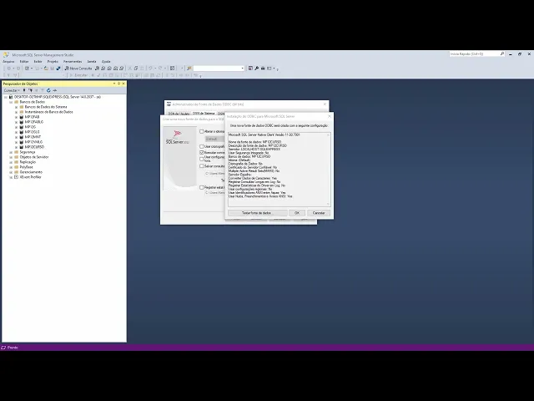Switch to DSN de Usuário tab in ODBC Administrator
Viewport: 534px width, 401px height.
(x=179, y=114)
